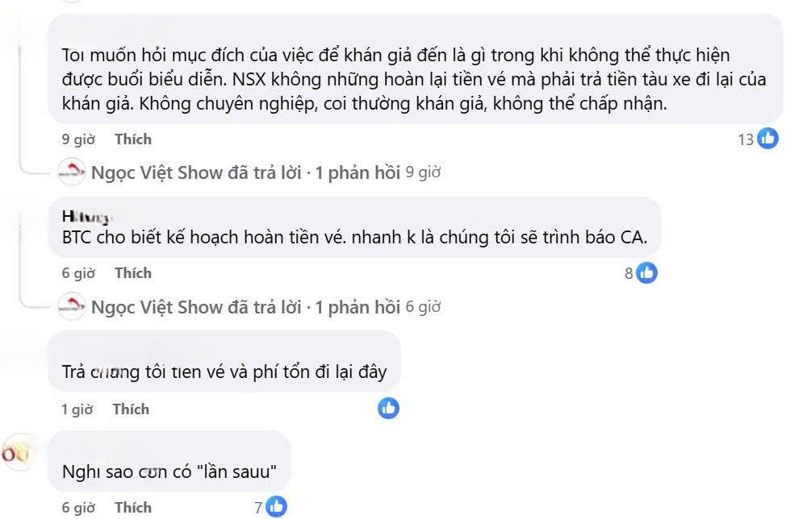This screenshot has width=786, height=519.
Task: Open the blurred commenter name above "BTC cho biết"
Action: pos(85,217)
